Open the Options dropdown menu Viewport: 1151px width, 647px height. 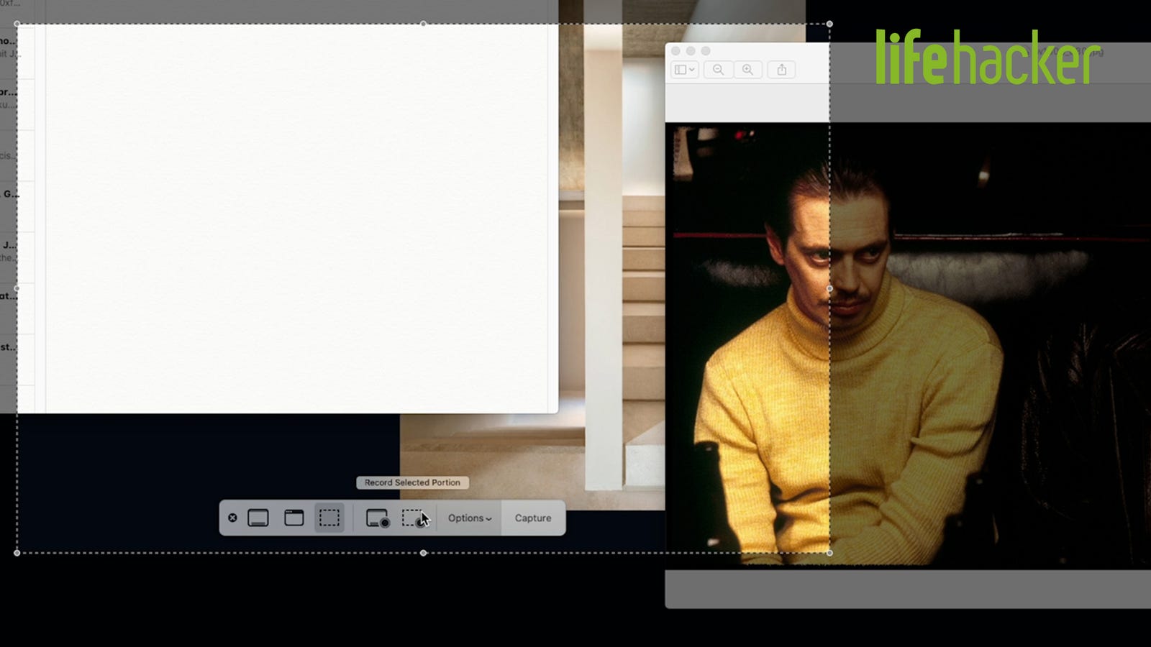click(470, 518)
